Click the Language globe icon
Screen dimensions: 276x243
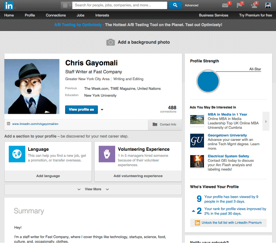pos(17,154)
